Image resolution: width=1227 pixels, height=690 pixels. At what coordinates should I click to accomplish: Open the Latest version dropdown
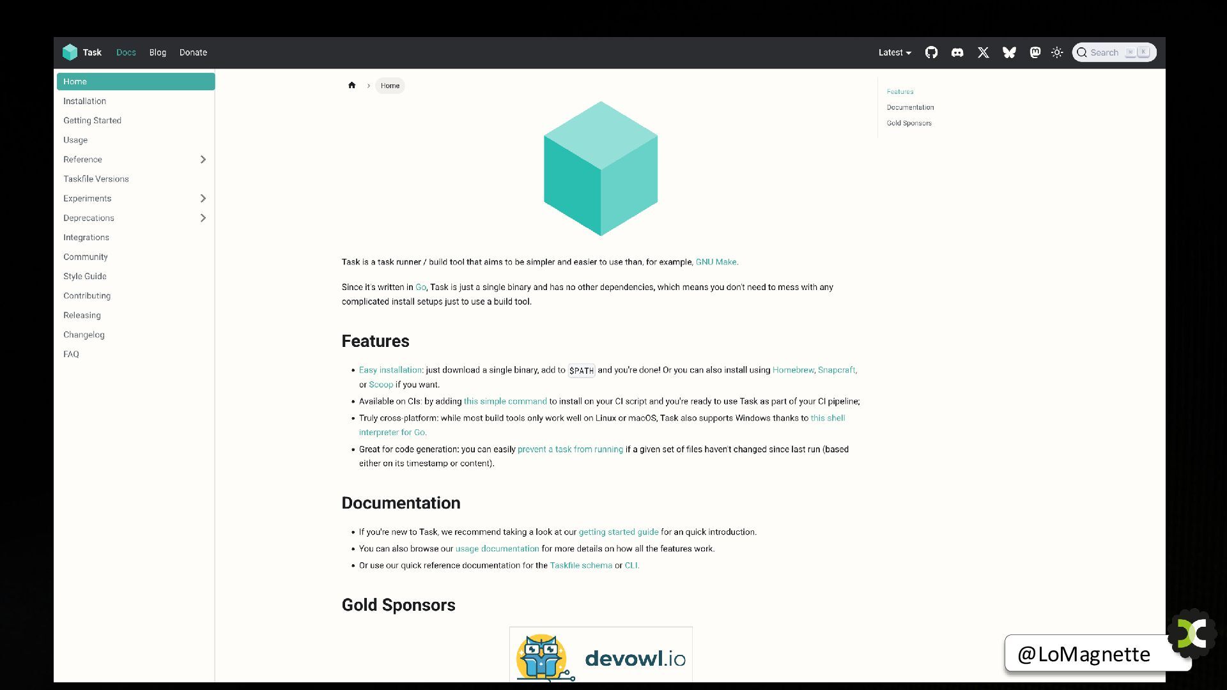click(x=894, y=52)
